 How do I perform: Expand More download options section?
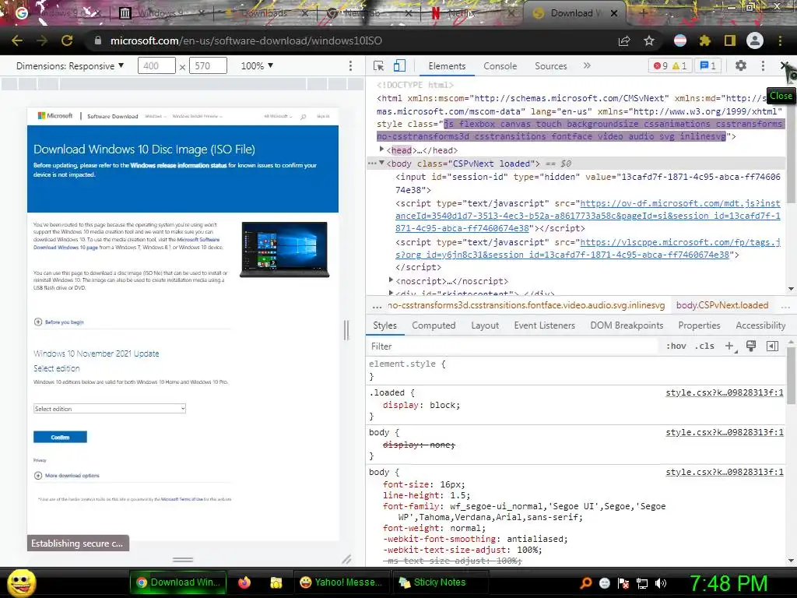click(67, 476)
